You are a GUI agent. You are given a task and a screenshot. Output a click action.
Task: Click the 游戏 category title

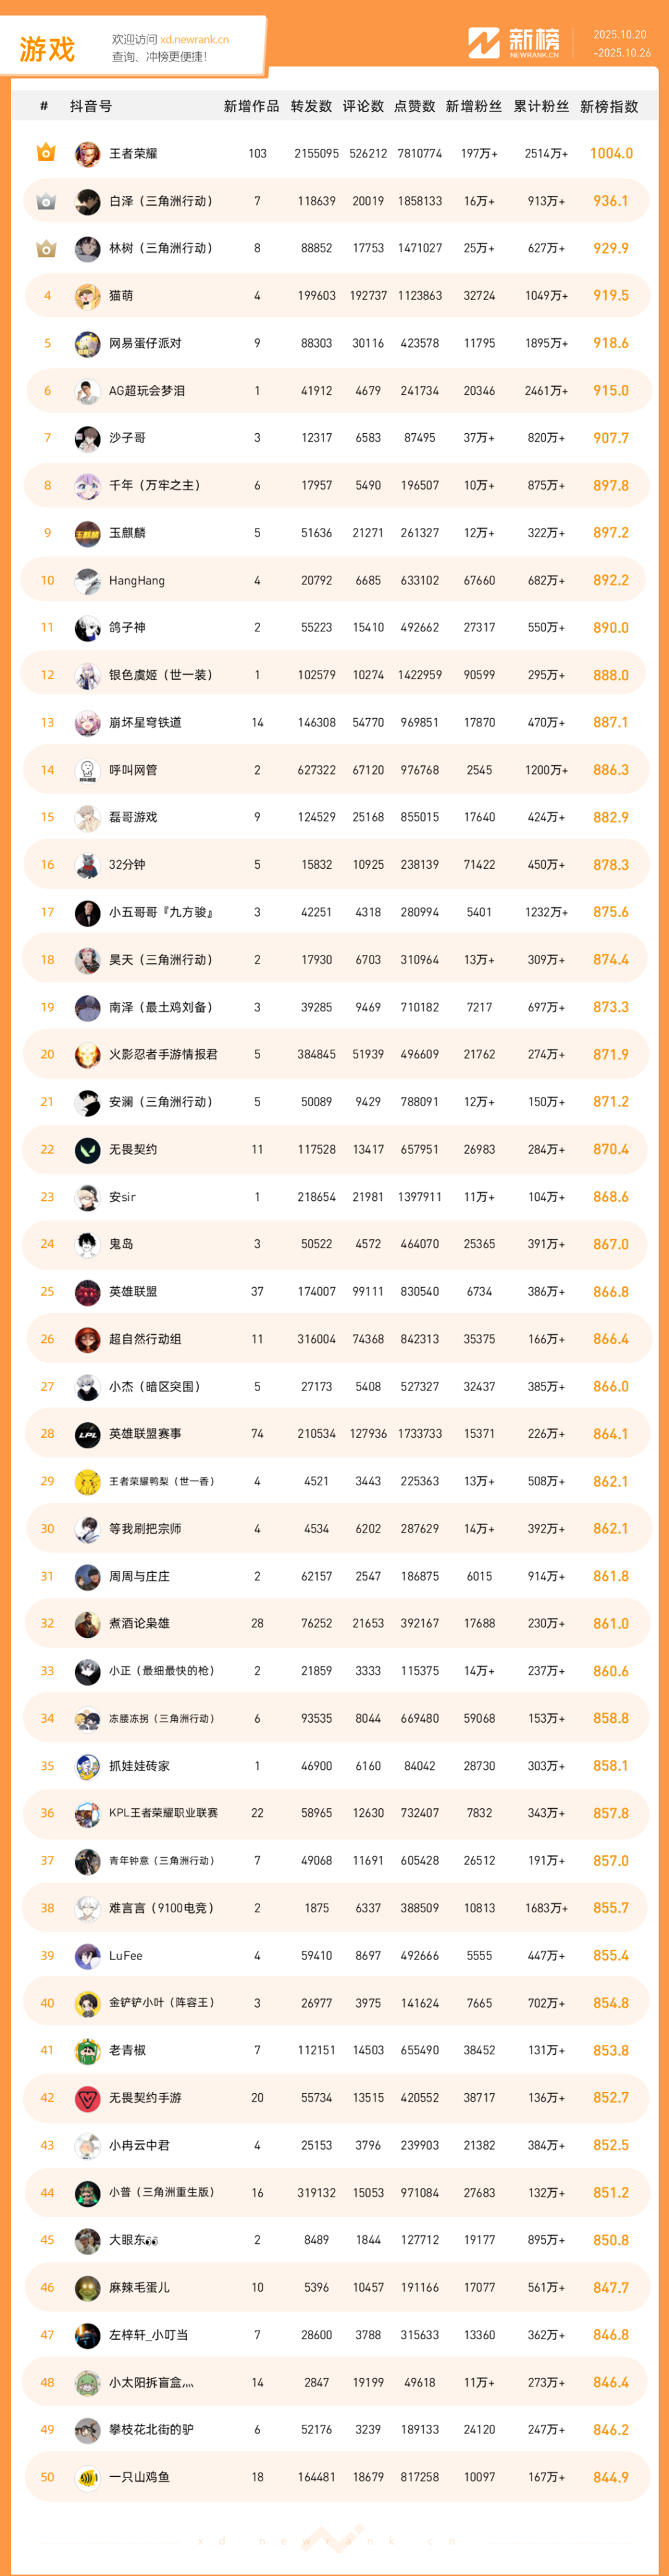pyautogui.click(x=47, y=49)
